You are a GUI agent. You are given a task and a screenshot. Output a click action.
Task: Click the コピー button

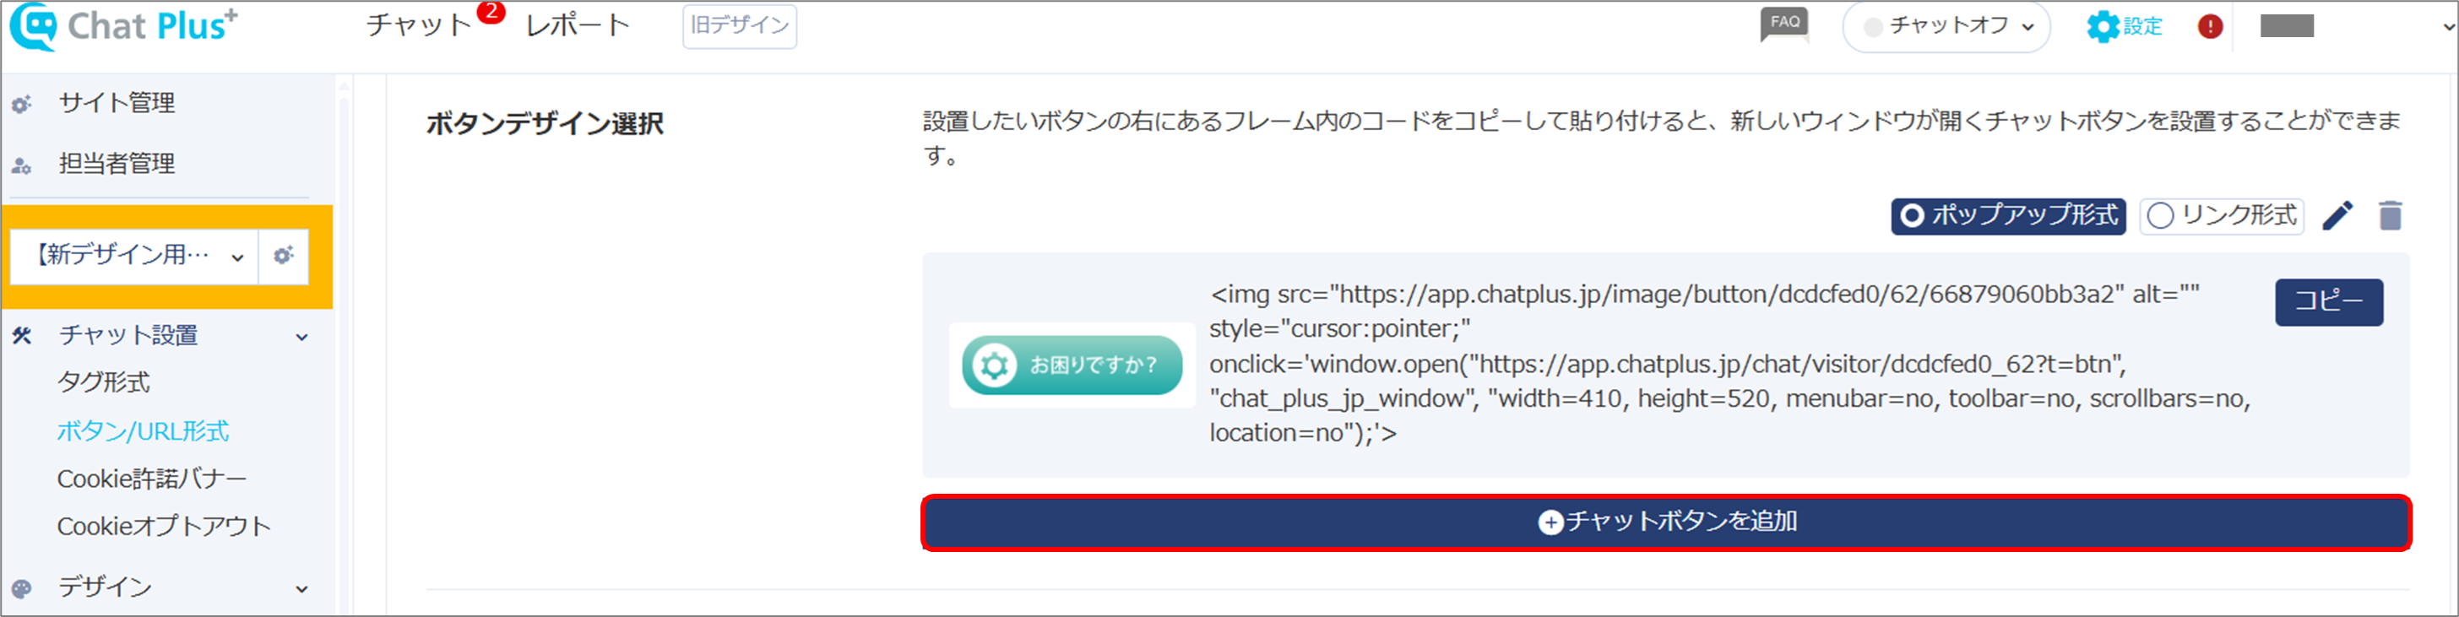[x=2329, y=302]
